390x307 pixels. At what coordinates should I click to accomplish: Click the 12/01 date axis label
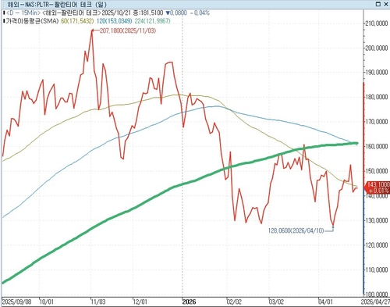[140, 302]
